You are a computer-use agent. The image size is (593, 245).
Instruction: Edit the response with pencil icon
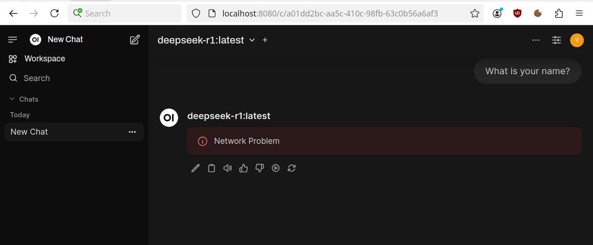[x=196, y=168]
